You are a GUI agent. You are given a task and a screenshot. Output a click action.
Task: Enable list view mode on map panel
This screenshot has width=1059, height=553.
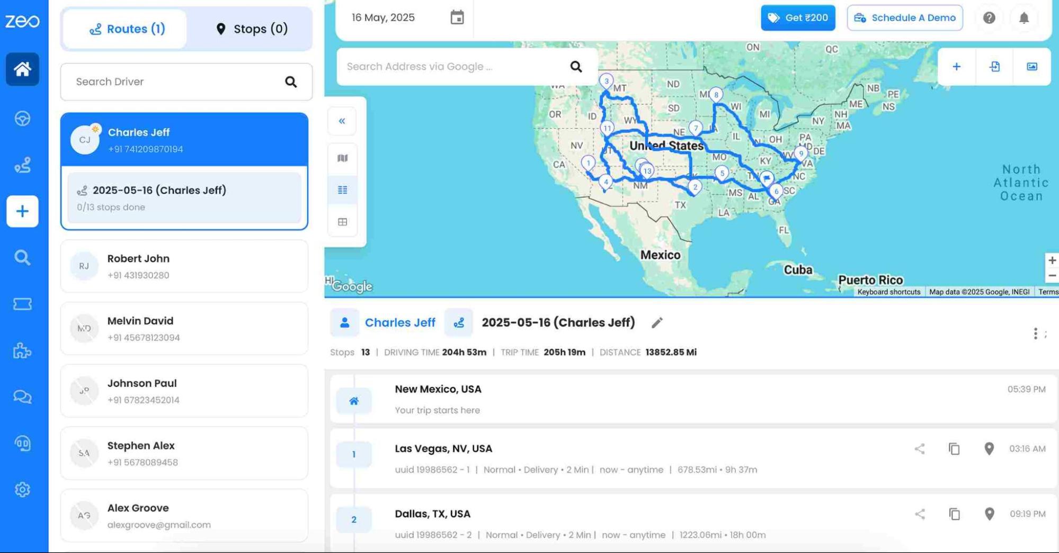coord(342,189)
